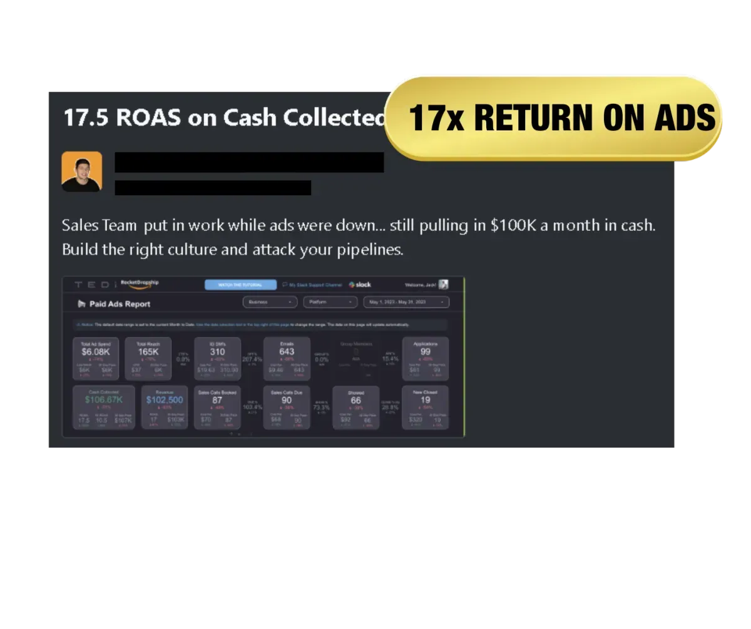Click the Revenue $102,500 card

[165, 407]
